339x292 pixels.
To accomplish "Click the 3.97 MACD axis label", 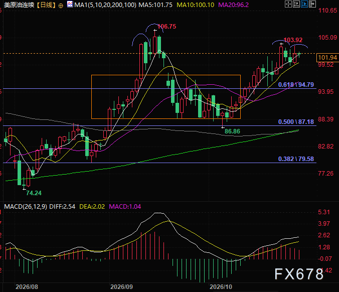I will (324, 224).
